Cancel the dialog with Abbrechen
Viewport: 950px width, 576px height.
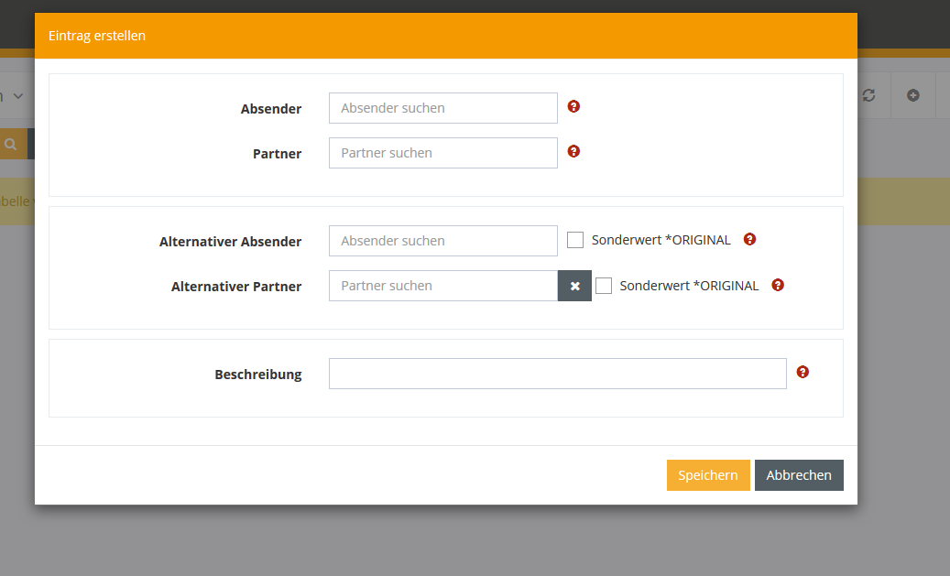(x=798, y=475)
